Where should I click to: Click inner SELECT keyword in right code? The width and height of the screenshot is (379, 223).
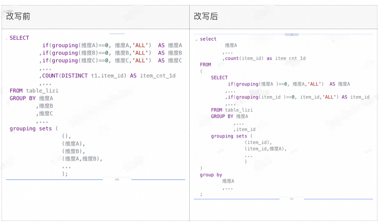pos(219,78)
